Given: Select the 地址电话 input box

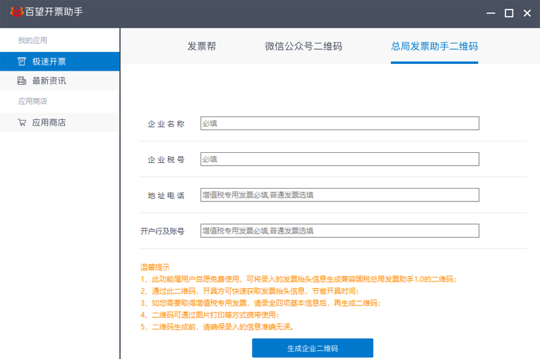Looking at the screenshot, I should (340, 195).
